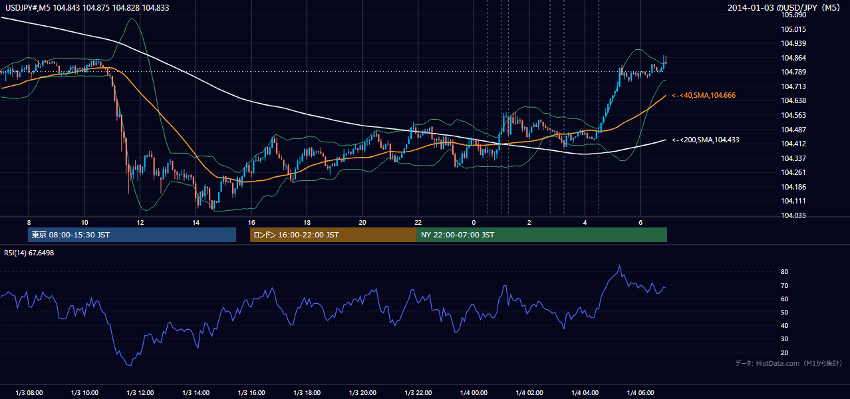
Task: Click RSI scale value 30
Action: click(x=785, y=339)
